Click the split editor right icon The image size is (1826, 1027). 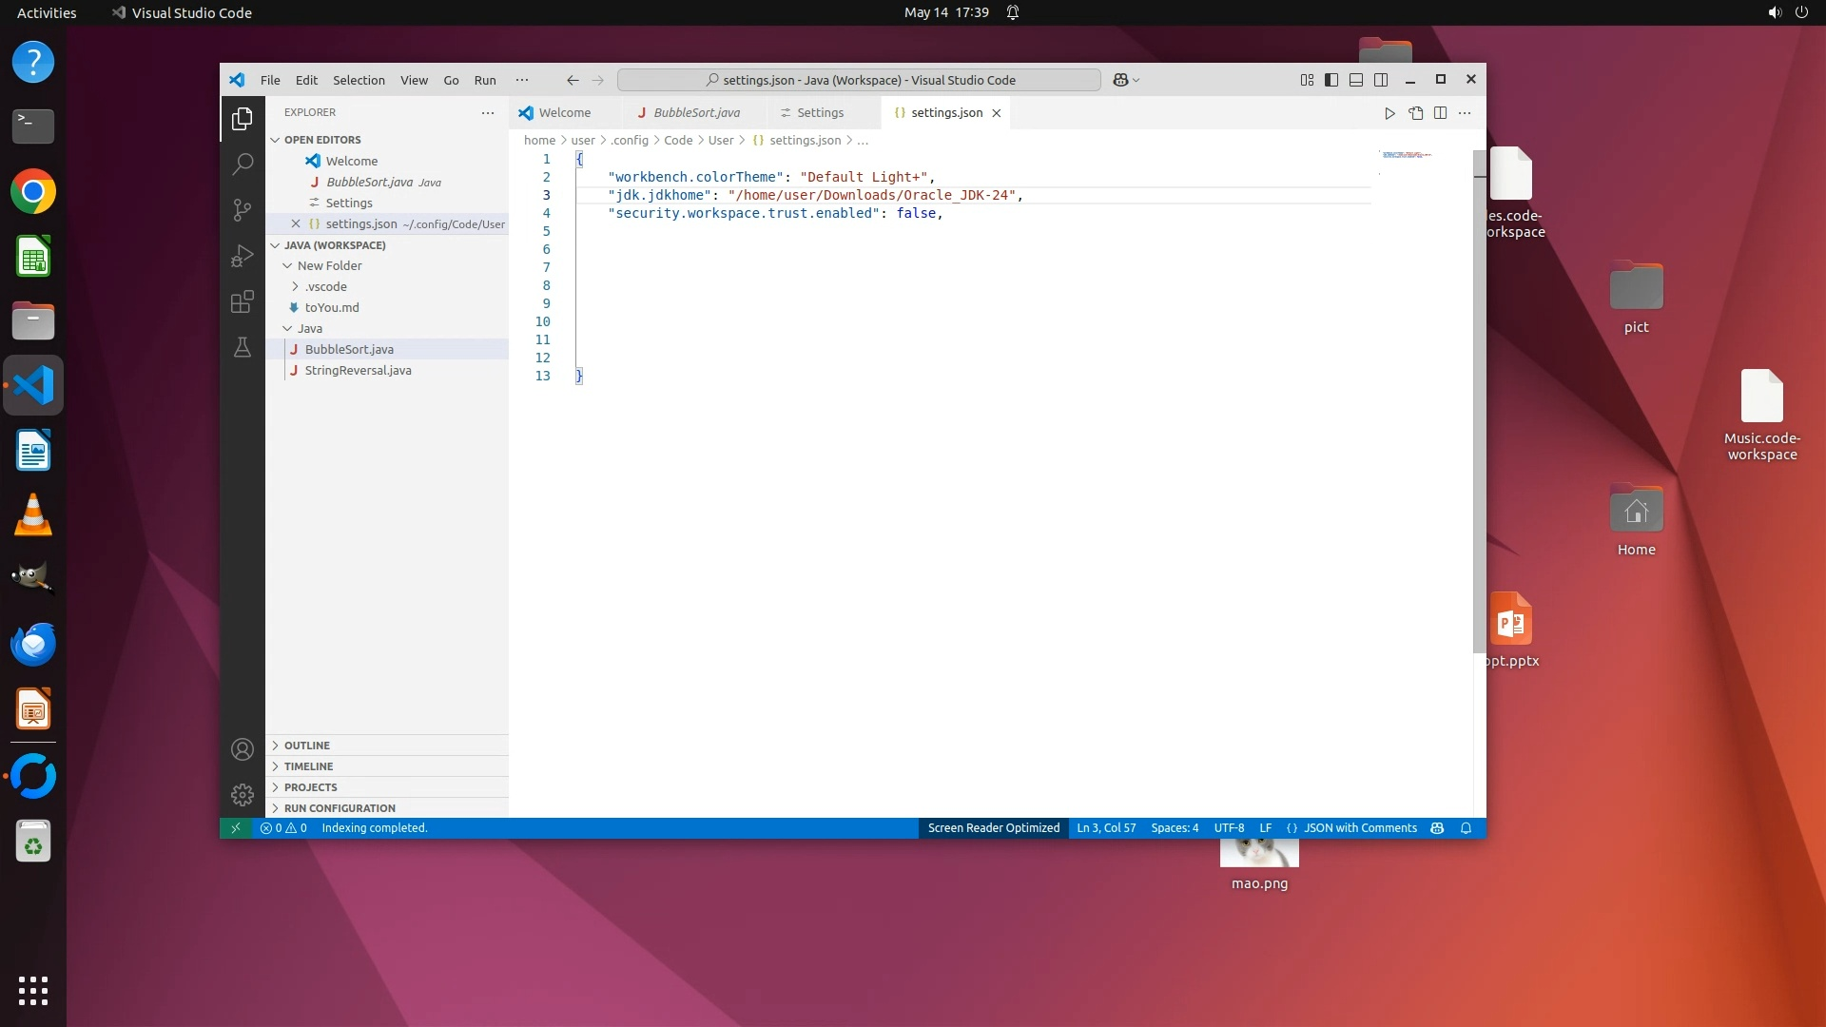pos(1440,113)
